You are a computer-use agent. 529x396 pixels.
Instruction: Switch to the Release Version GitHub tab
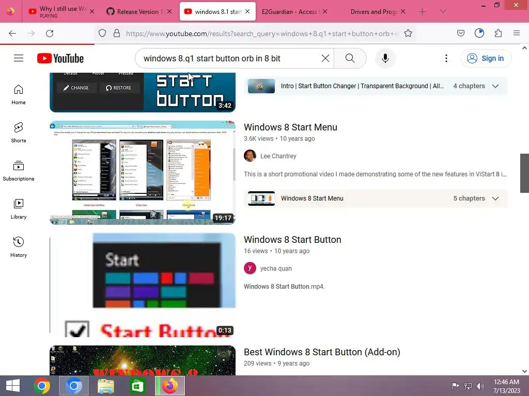tap(138, 11)
